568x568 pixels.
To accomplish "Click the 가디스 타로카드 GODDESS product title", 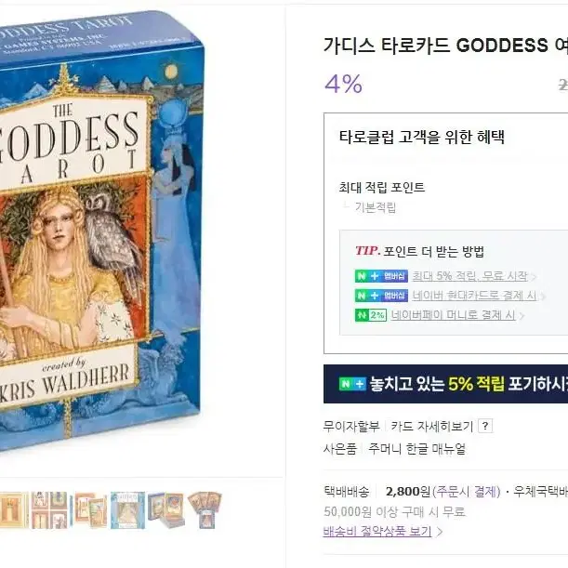I will tap(445, 46).
